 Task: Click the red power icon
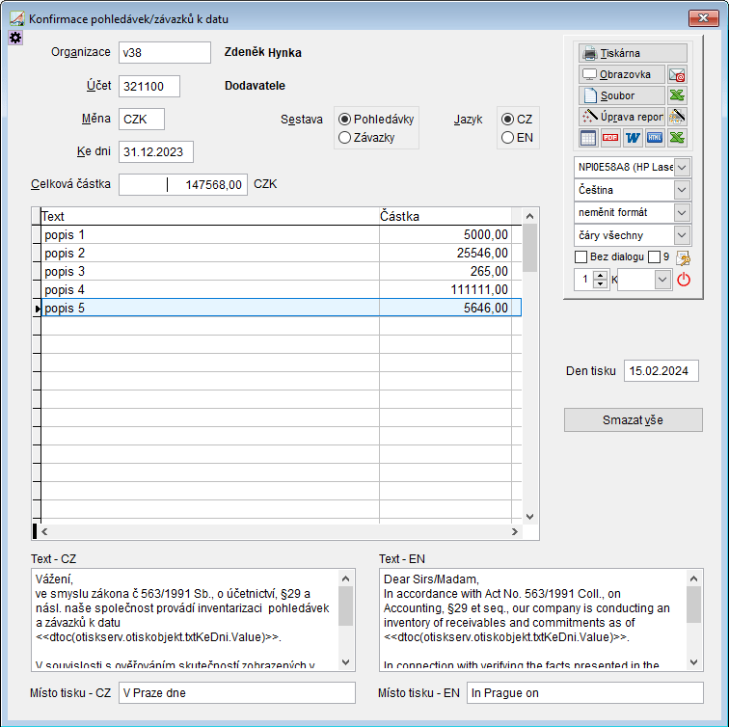coord(684,280)
